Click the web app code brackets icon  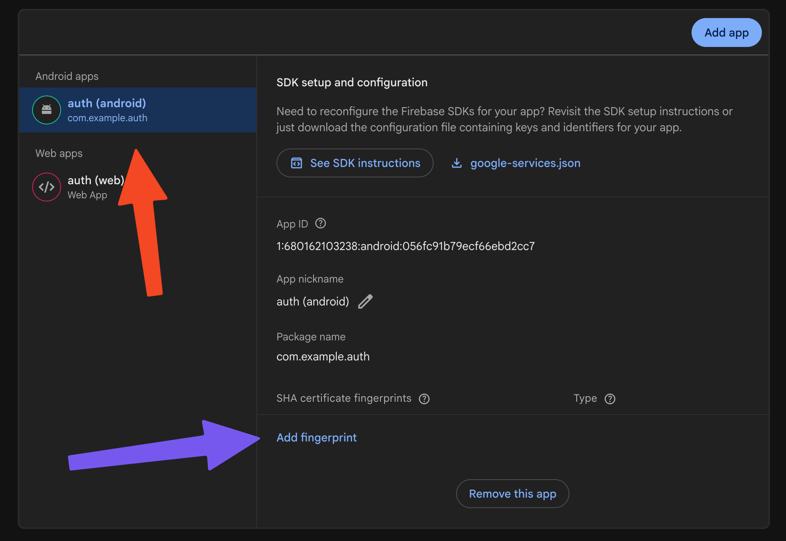(47, 187)
